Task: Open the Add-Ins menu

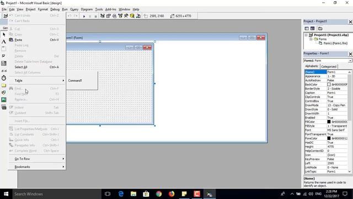Action: pos(110,9)
